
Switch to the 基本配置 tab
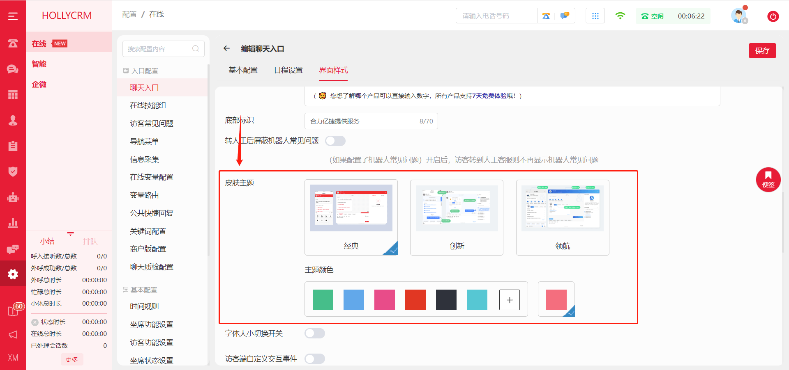pos(243,70)
